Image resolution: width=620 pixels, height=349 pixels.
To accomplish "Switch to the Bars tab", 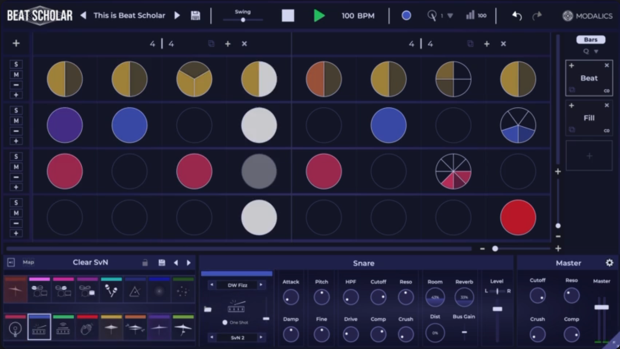I will click(x=590, y=40).
